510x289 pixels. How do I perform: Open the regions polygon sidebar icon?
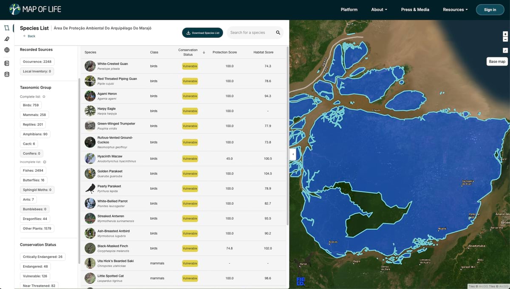pos(7,28)
